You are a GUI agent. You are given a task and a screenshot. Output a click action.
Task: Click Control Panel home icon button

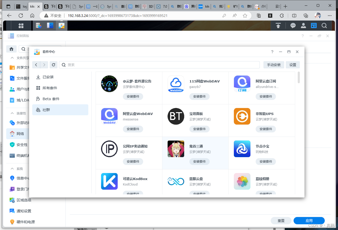pyautogui.click(x=11, y=49)
